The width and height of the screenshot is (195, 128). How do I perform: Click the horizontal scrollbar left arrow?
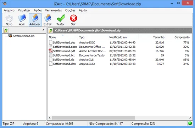pyautogui.click(x=50, y=118)
